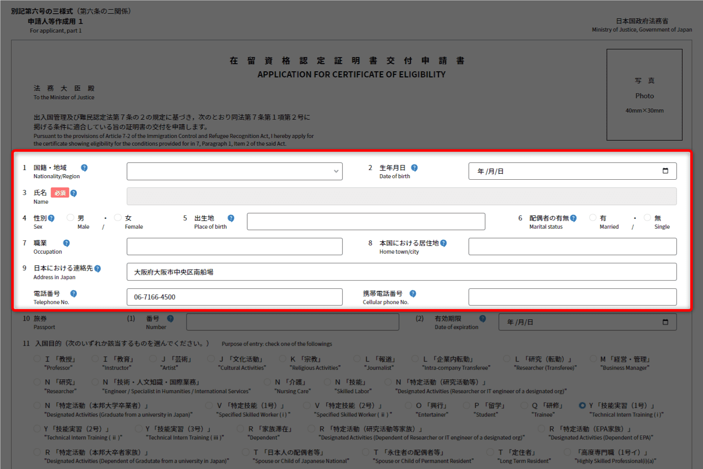Select Male sex radio button

pos(71,218)
